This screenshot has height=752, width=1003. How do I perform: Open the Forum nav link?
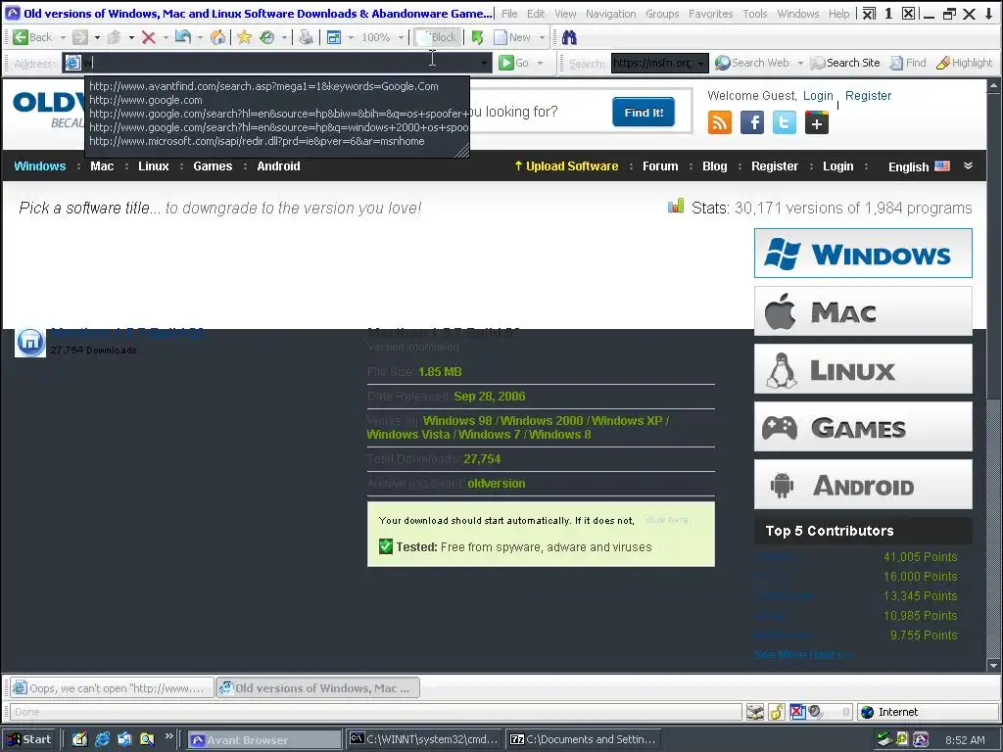tap(660, 165)
